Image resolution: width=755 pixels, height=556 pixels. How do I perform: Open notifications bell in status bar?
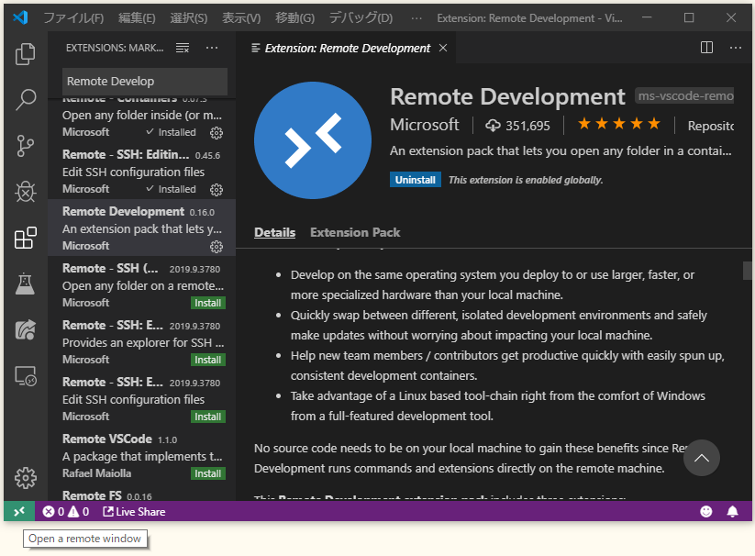click(732, 511)
